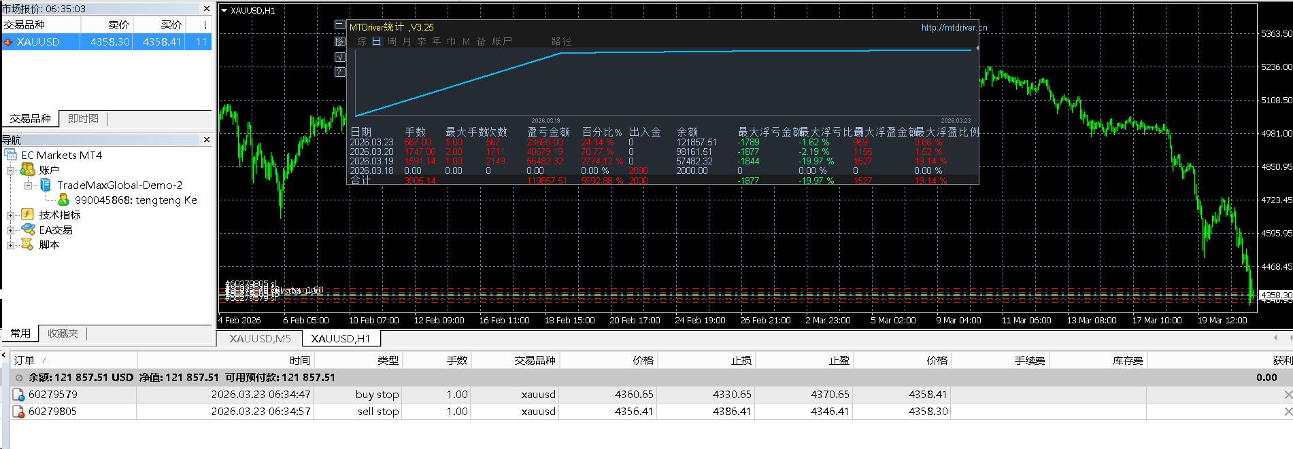
Task: Click the 图 chart button beside MTDriver panel
Action: (x=340, y=41)
